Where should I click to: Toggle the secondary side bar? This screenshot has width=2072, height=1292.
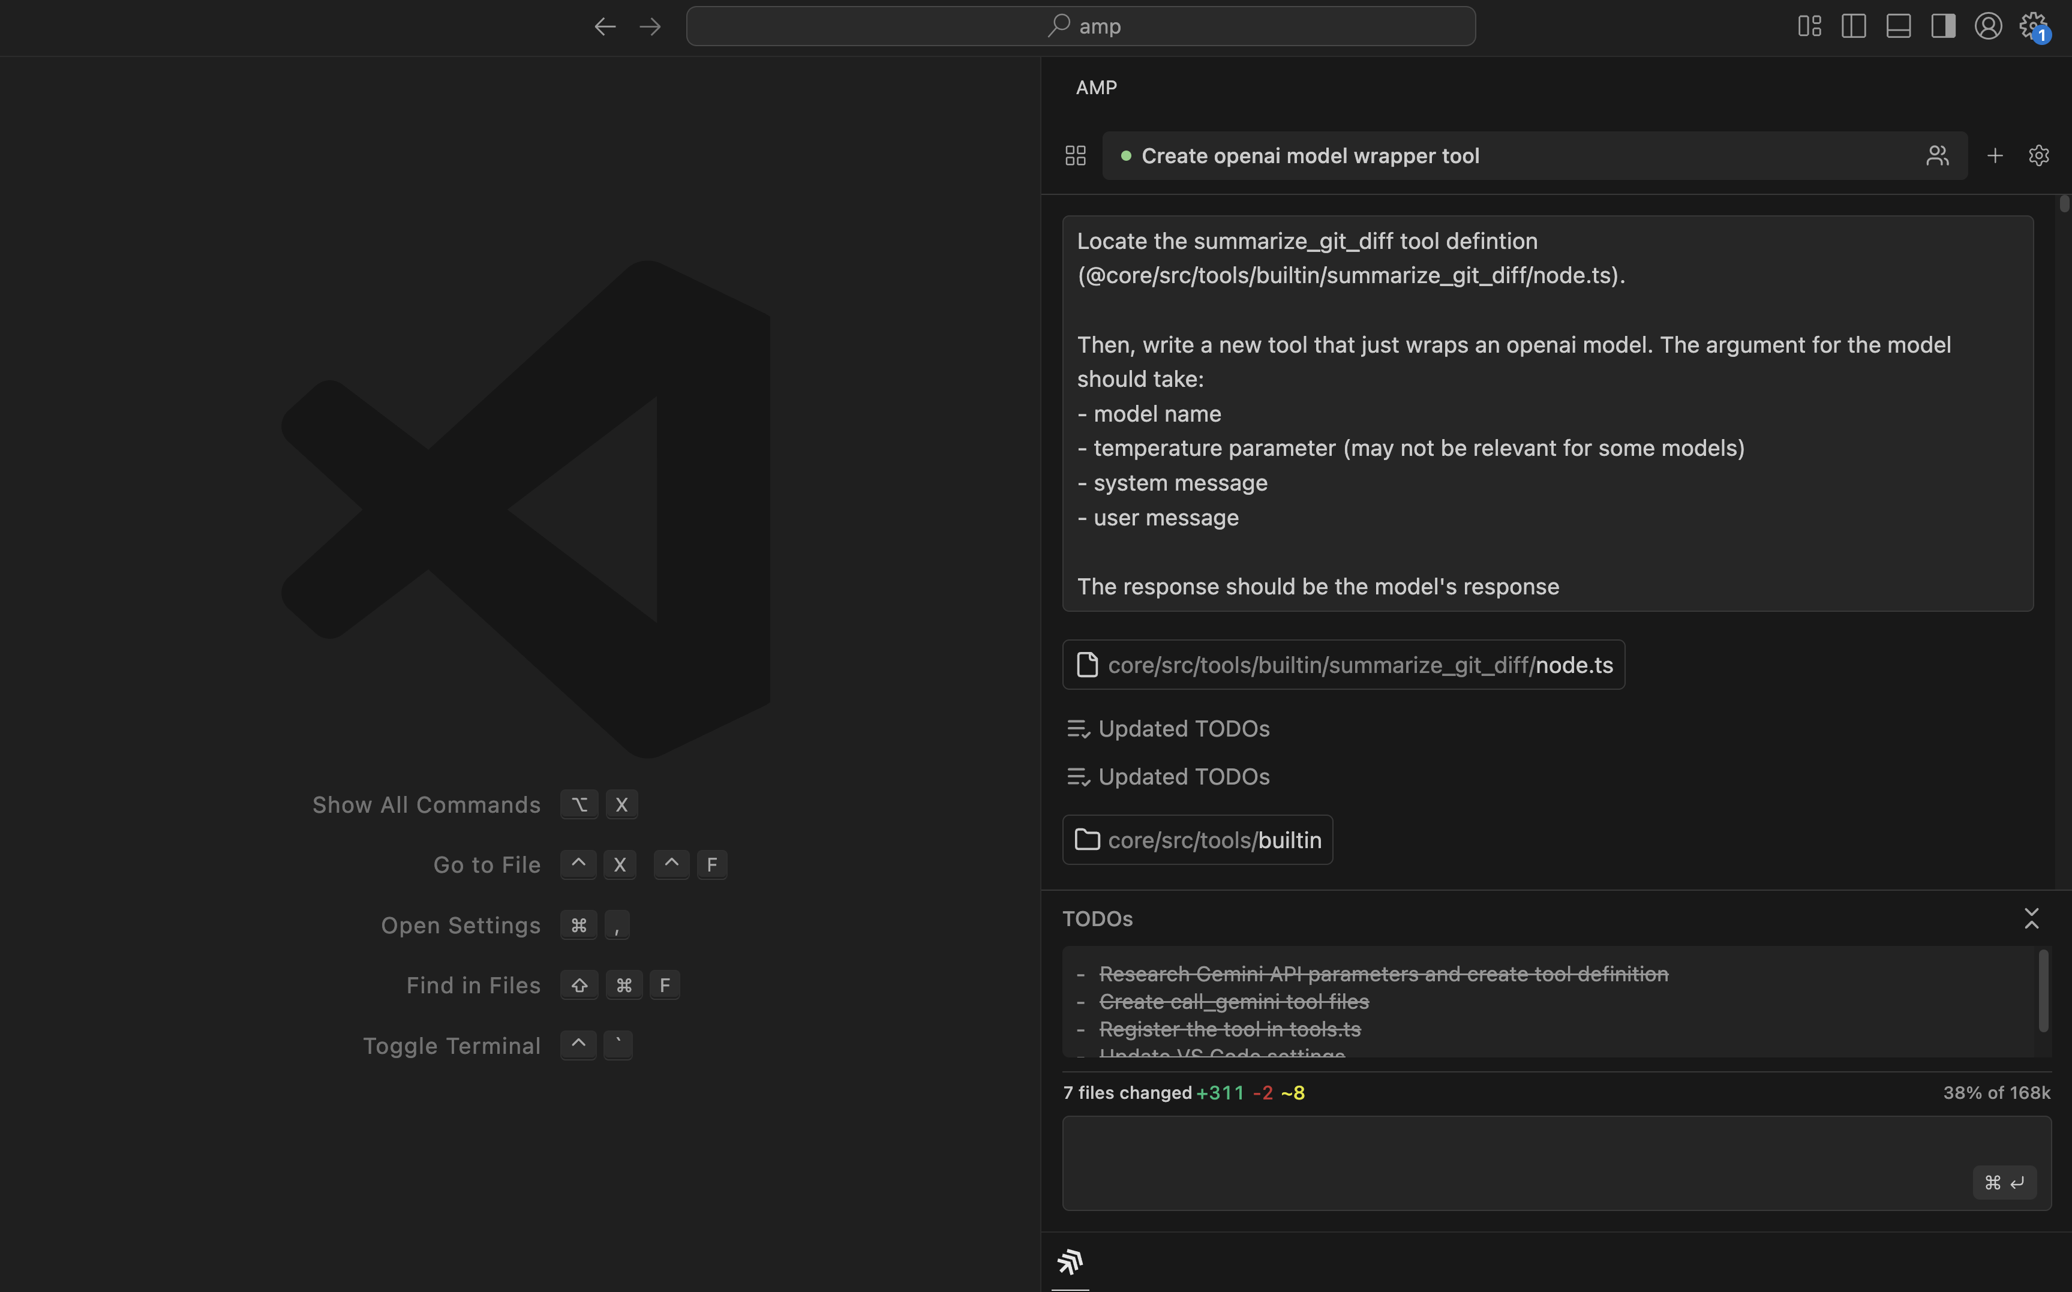coord(1943,26)
